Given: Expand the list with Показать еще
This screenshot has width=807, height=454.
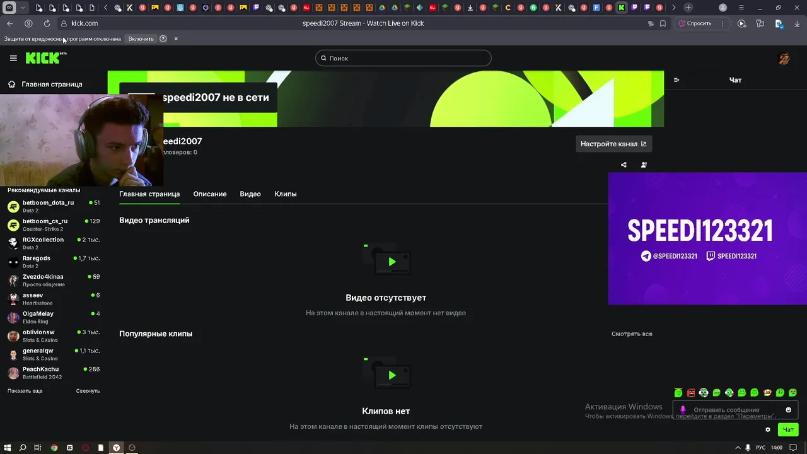Looking at the screenshot, I should pos(25,391).
